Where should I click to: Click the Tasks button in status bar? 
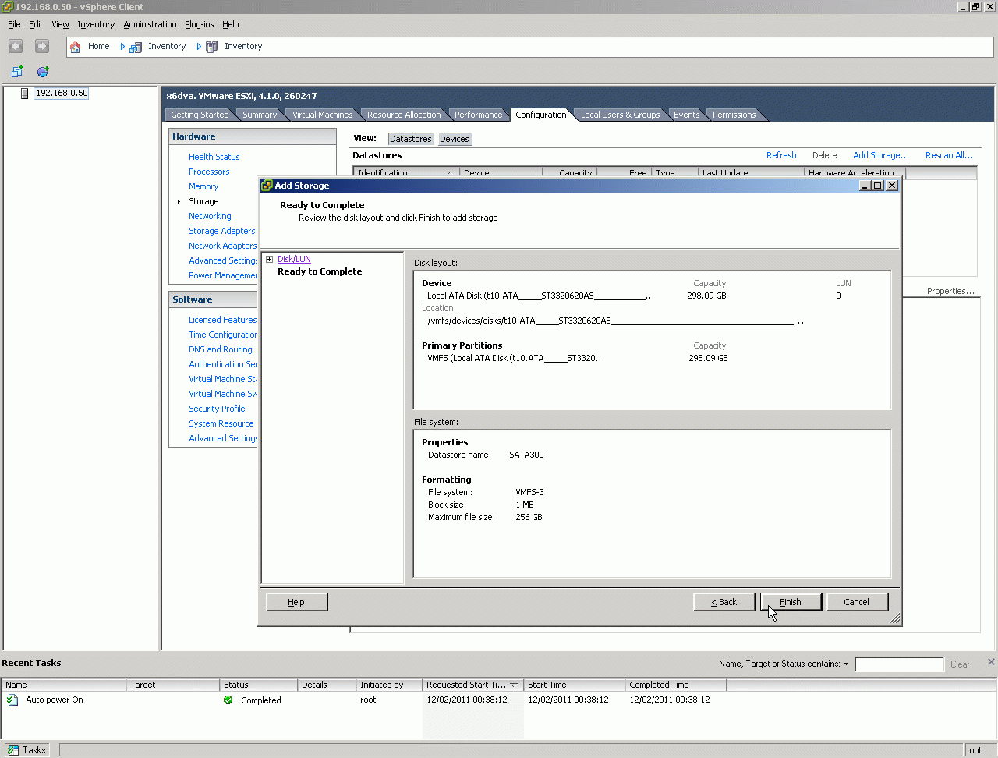tap(27, 750)
